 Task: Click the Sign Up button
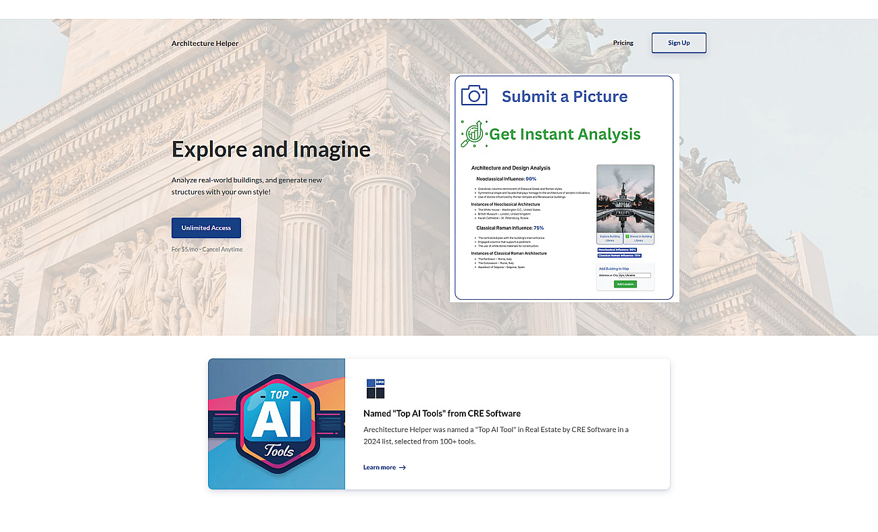coord(679,43)
